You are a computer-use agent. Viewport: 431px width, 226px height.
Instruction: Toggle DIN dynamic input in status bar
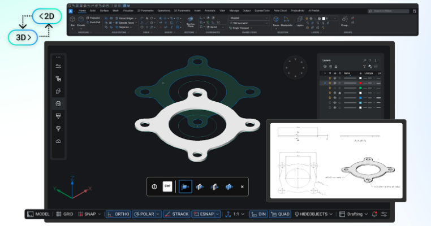point(258,214)
